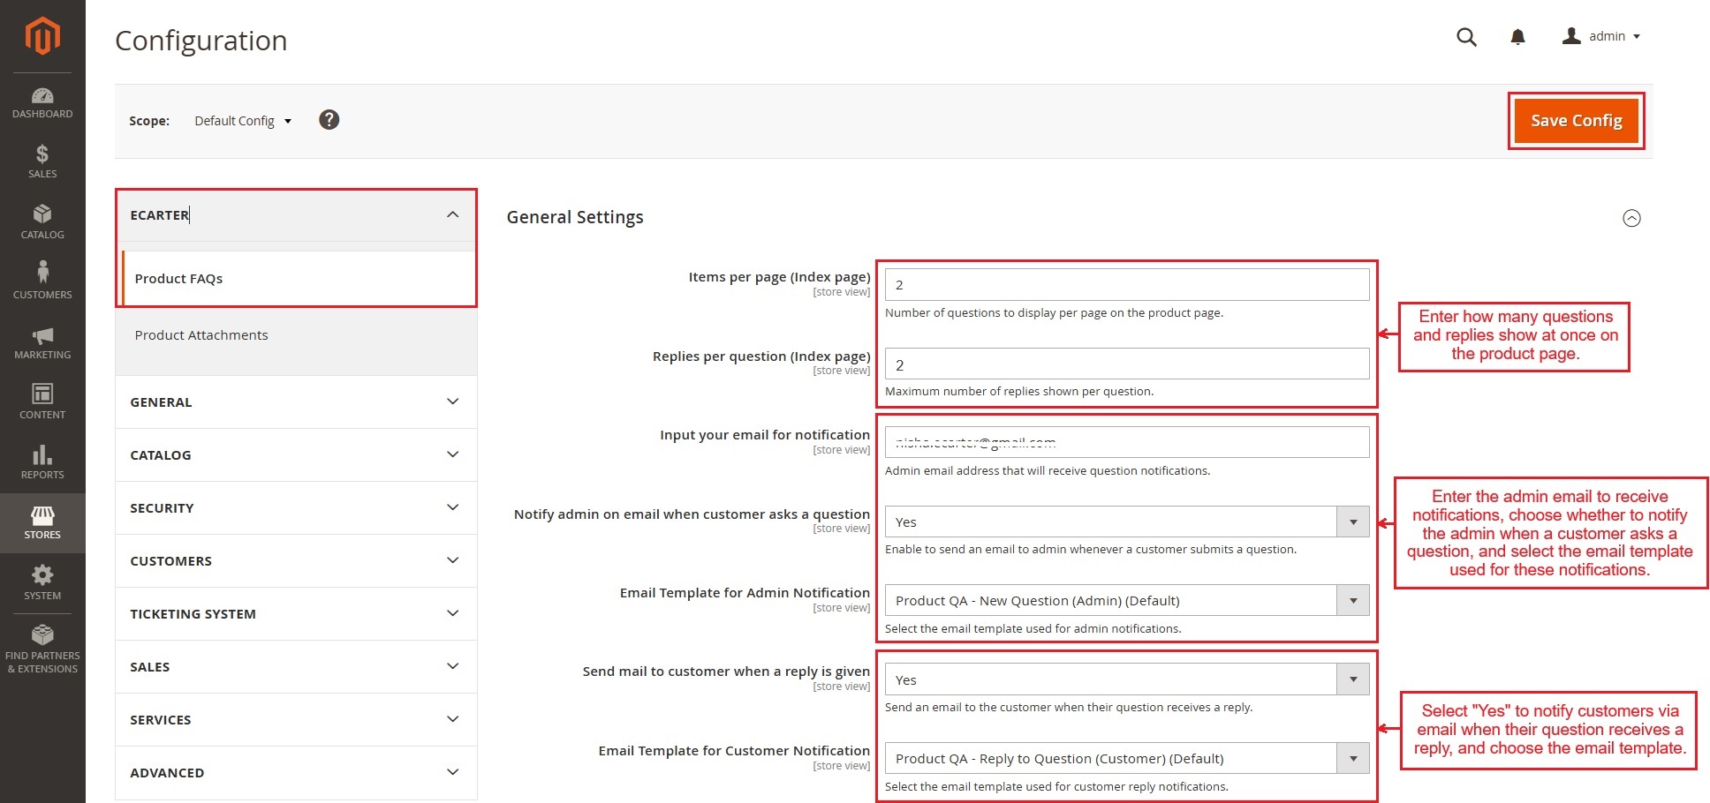The height and width of the screenshot is (803, 1710).
Task: Open the Send mail to customer dropdown
Action: [1126, 679]
